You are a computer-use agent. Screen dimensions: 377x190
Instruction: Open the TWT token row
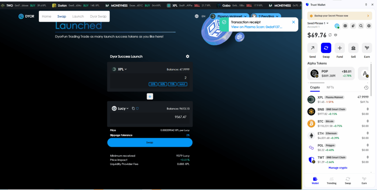(338, 160)
